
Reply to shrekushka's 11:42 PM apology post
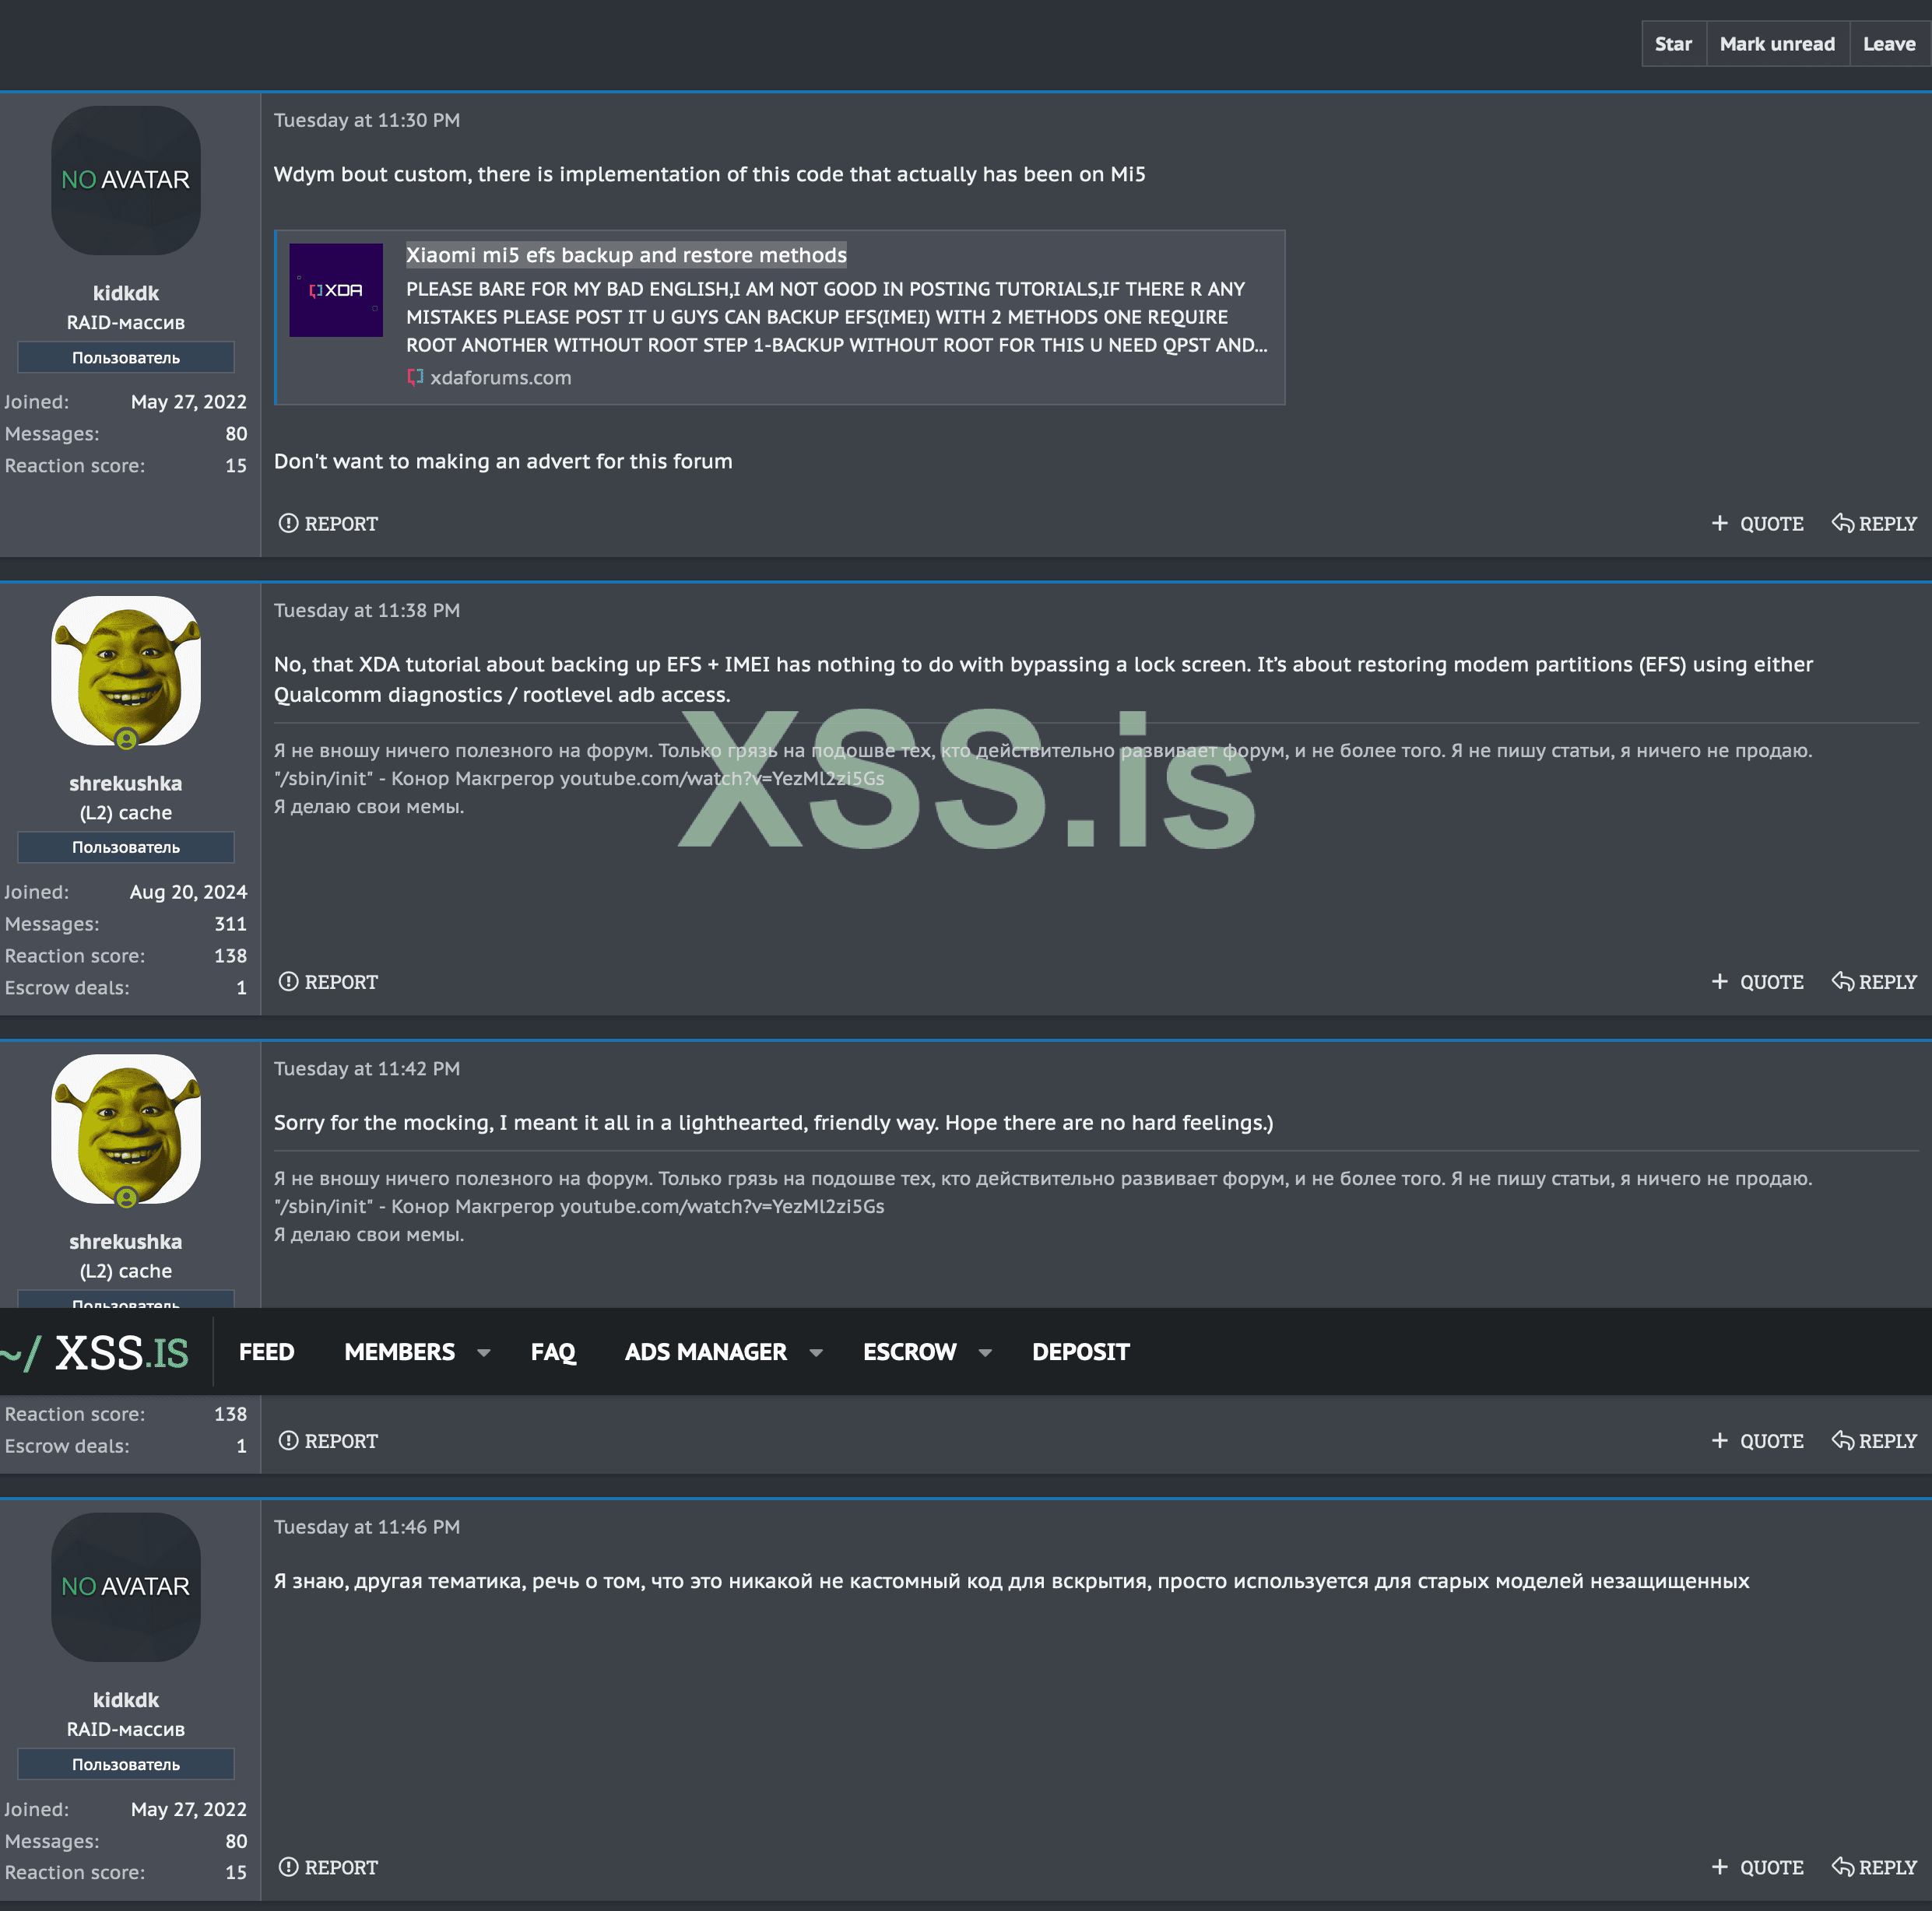(x=1874, y=1440)
